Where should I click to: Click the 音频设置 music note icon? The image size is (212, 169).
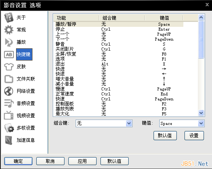[9, 103]
